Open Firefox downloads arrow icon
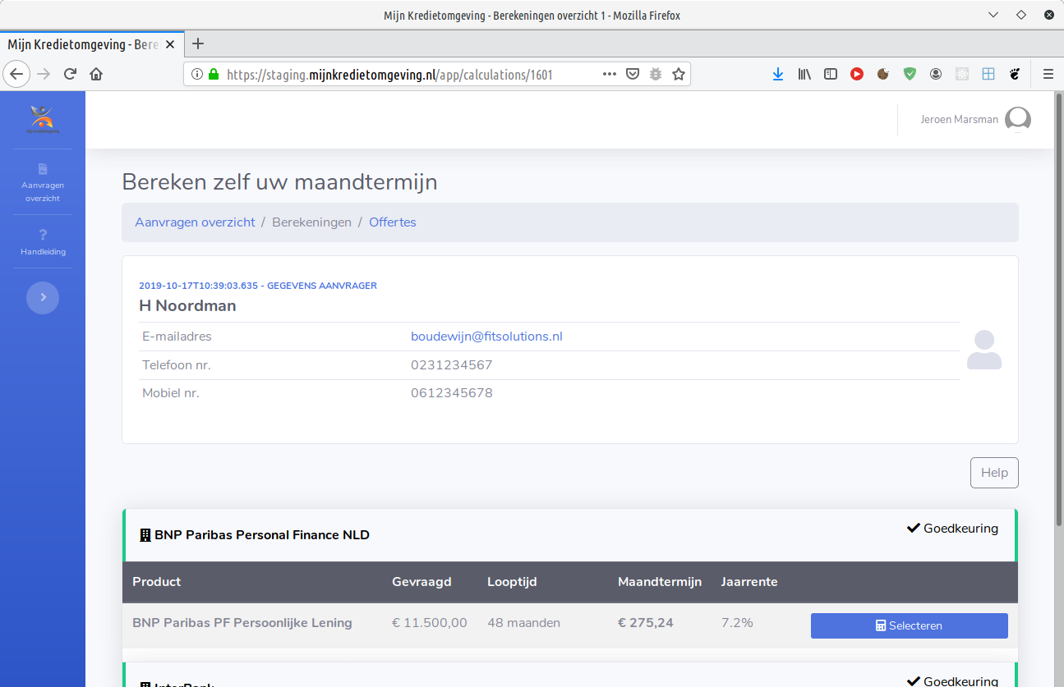 coord(777,74)
